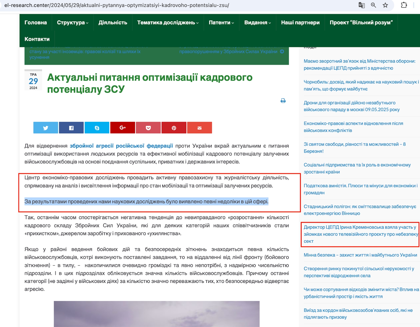Open the Чорнобиль досвід sidebar article
The width and height of the screenshot is (420, 327).
tap(361, 85)
